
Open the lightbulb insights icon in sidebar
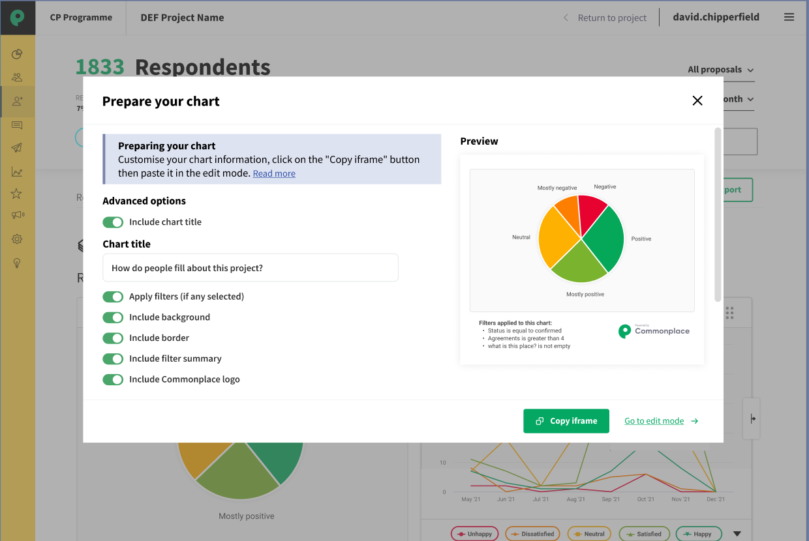click(x=18, y=263)
